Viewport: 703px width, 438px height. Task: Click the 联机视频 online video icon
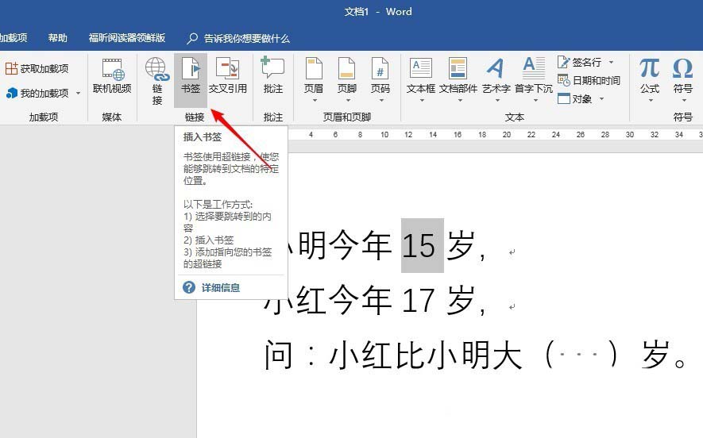(x=112, y=77)
